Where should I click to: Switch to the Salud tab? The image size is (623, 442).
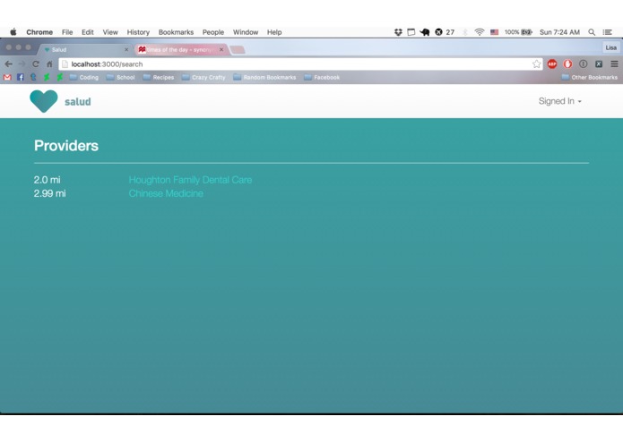(x=85, y=49)
